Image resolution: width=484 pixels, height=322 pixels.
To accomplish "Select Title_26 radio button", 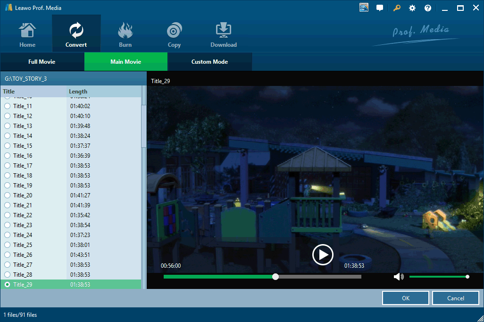I will [x=8, y=254].
